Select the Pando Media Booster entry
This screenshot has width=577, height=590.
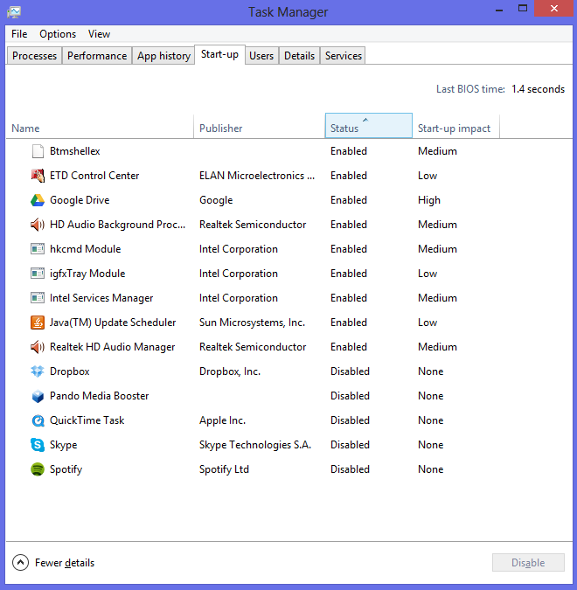coord(100,396)
